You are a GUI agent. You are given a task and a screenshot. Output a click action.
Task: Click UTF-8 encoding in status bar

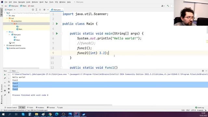[193, 110]
